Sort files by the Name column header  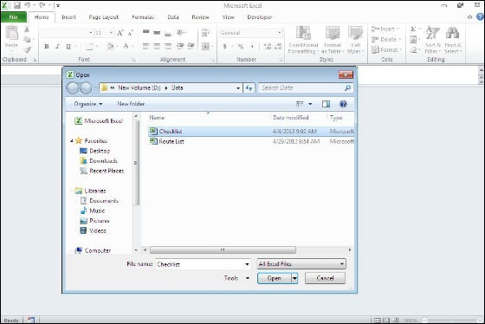point(157,118)
